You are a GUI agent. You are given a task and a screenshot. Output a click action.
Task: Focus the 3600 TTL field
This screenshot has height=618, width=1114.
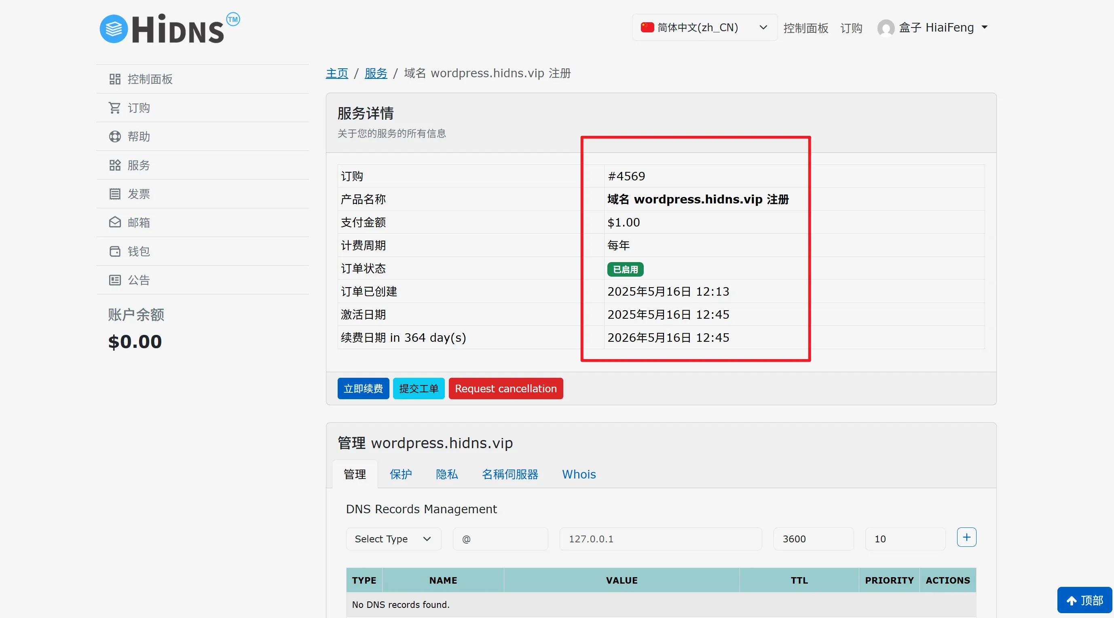click(x=813, y=539)
